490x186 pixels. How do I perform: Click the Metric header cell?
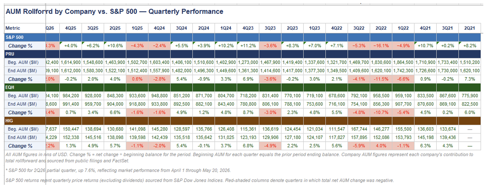[25, 28]
